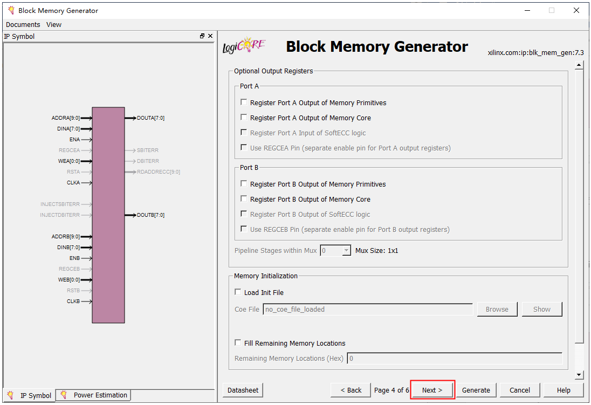Viewport: 591px width, 405px height.
Task: Open Pipeline Stages within Mux dropdown
Action: coord(346,251)
